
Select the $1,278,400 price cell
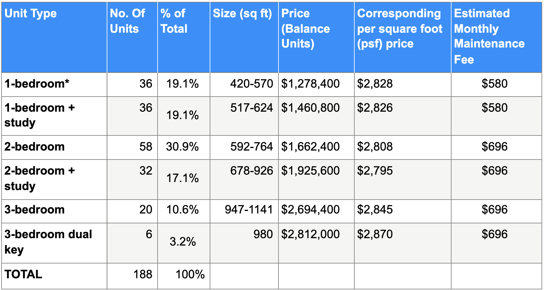[x=310, y=84]
